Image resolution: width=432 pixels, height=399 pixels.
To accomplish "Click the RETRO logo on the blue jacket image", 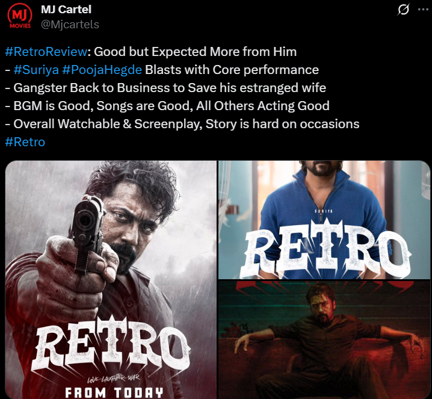I will coord(326,249).
